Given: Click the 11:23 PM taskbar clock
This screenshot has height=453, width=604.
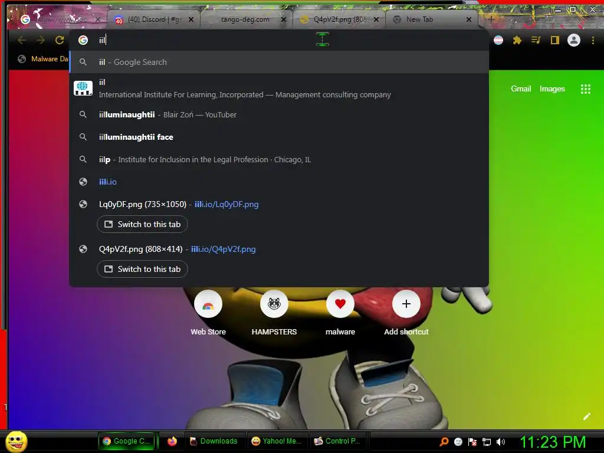Looking at the screenshot, I should pos(553,442).
